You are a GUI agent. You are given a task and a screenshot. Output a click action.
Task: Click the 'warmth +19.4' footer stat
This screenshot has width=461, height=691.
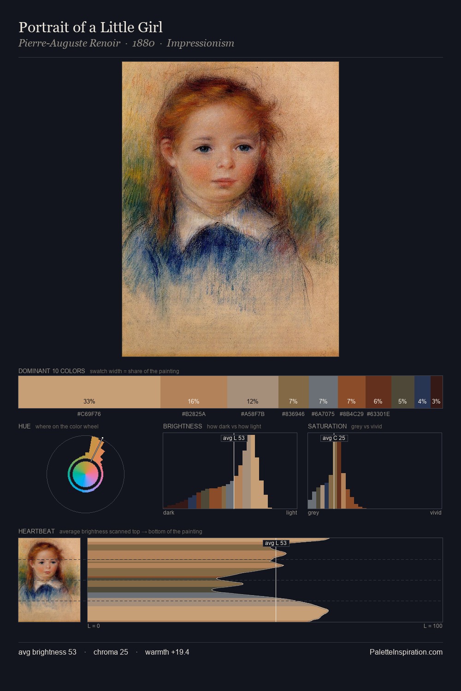(x=167, y=652)
